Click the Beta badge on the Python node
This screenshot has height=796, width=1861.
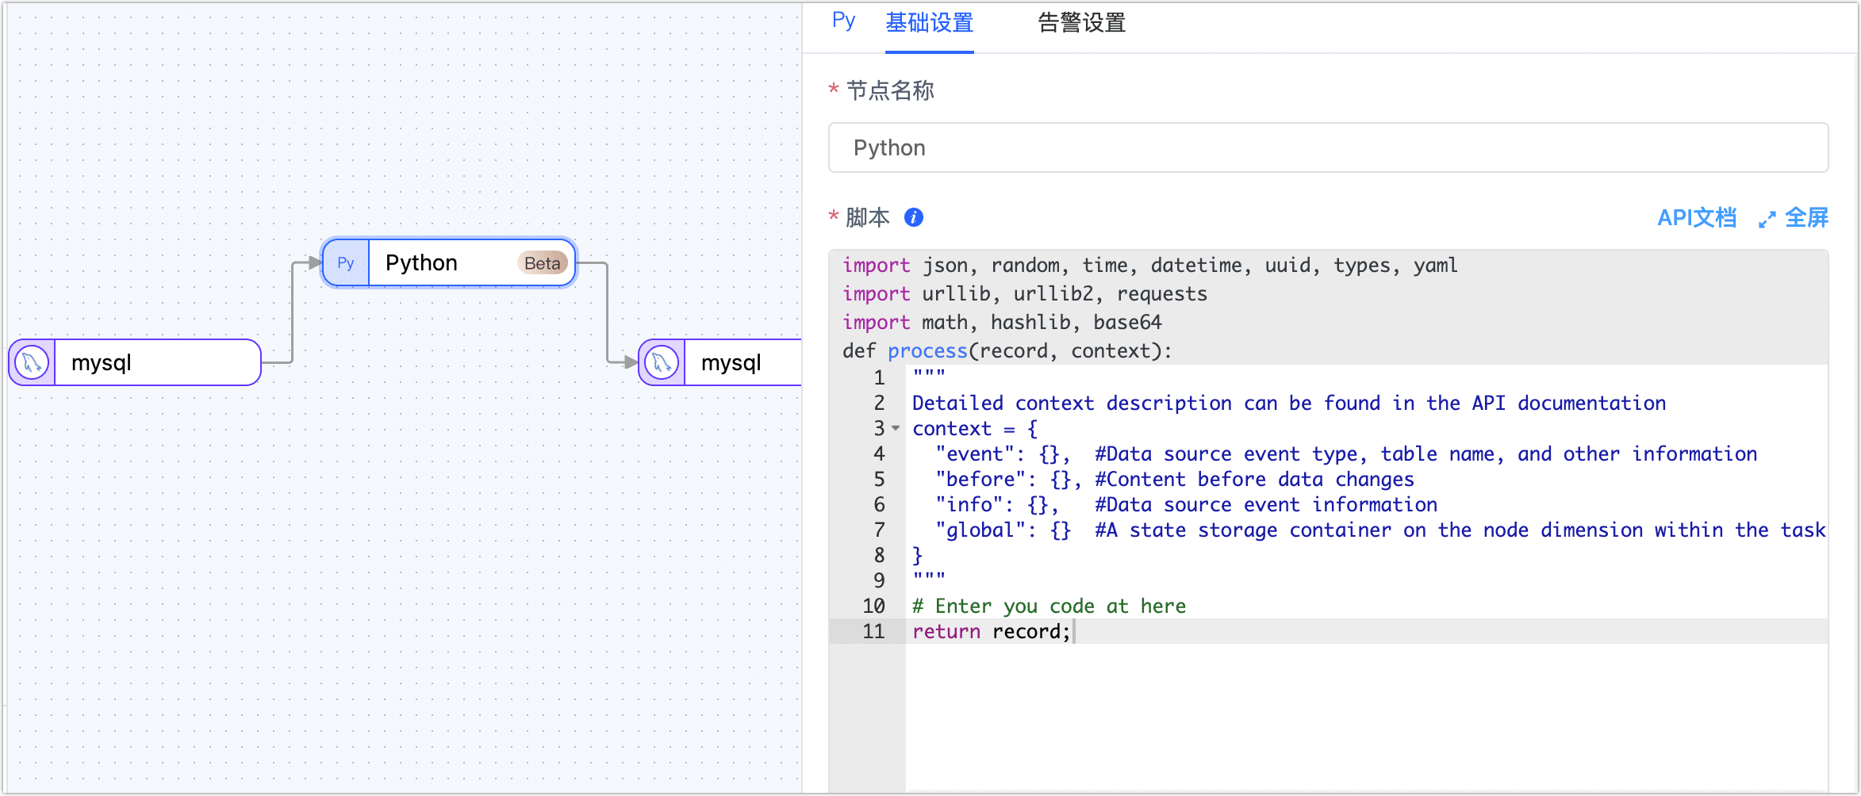pos(542,262)
